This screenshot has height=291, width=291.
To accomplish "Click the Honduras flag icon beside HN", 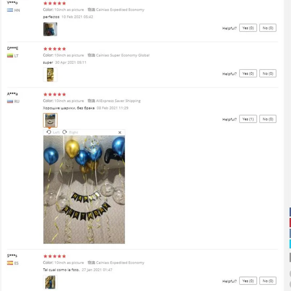I will tap(10, 10).
